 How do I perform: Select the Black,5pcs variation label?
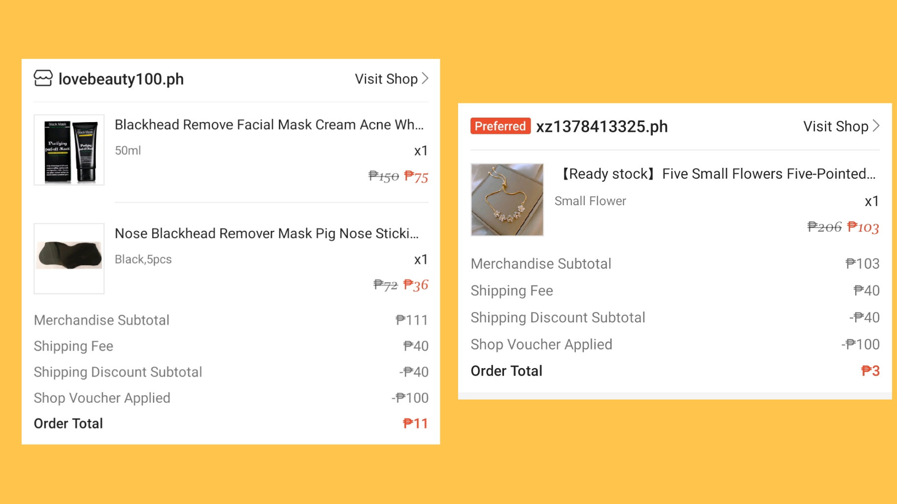coord(143,259)
